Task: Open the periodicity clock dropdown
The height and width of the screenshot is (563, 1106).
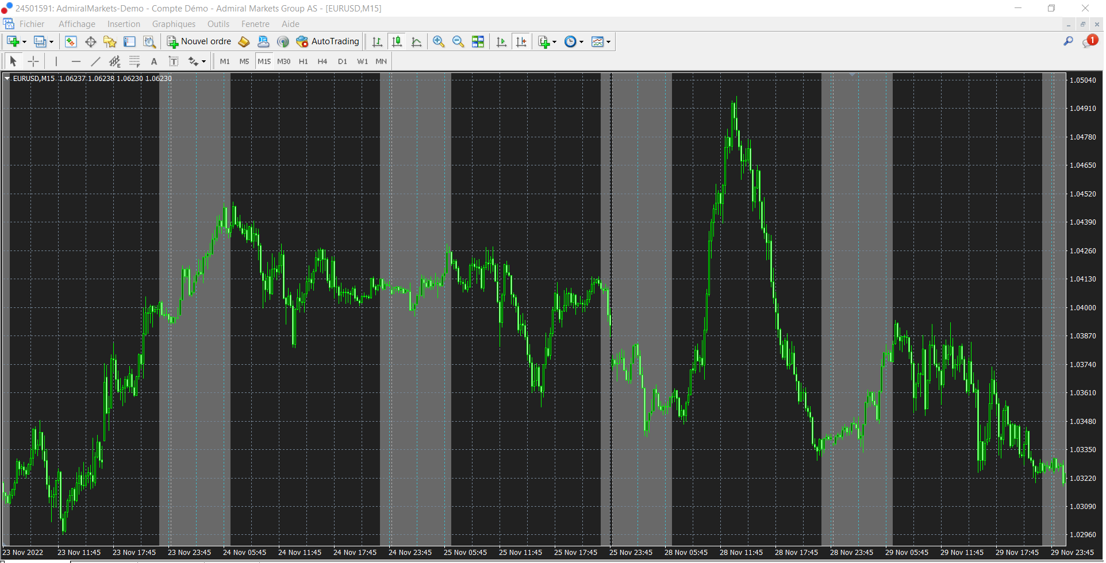Action: [581, 42]
